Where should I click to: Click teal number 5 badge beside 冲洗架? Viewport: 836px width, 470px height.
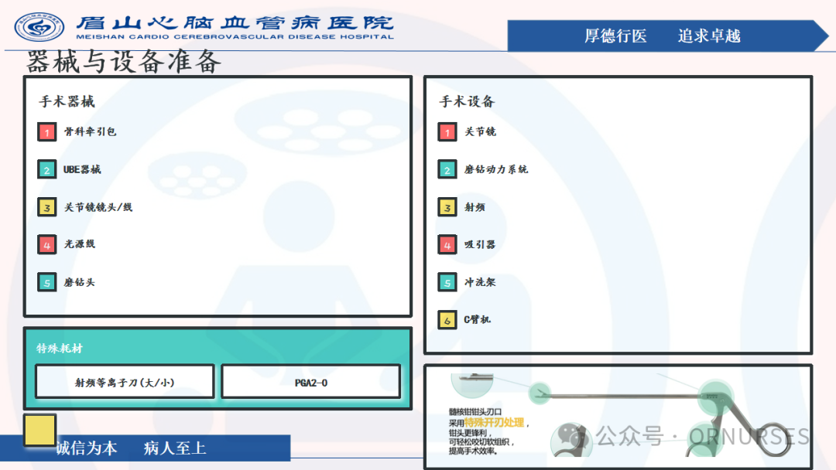pos(447,283)
